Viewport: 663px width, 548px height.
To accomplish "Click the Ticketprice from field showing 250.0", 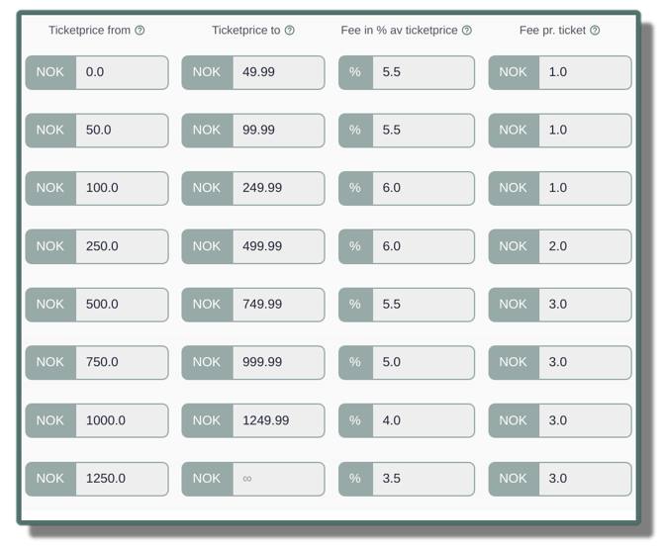I will (121, 246).
